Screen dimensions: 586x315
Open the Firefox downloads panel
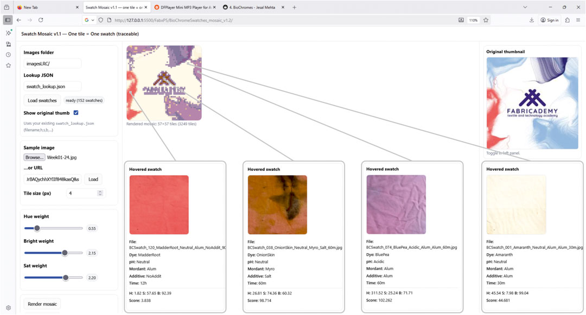click(531, 20)
